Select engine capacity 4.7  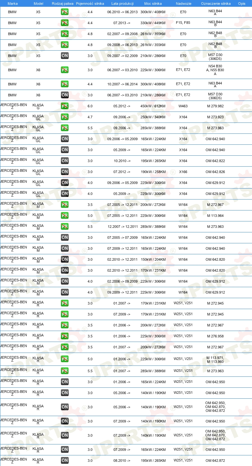coord(90,117)
